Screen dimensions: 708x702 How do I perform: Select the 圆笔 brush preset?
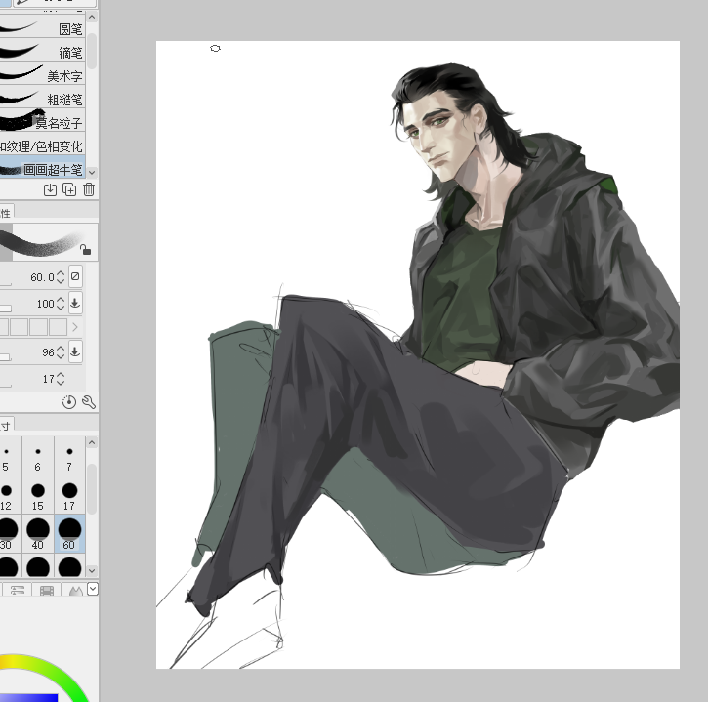point(42,28)
